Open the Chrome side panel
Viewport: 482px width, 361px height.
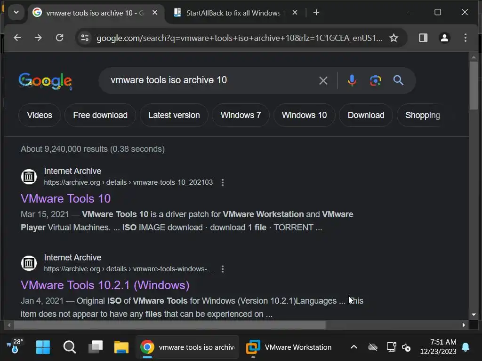pyautogui.click(x=423, y=38)
